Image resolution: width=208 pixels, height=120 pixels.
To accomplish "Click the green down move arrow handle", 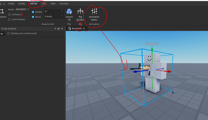I will (x=152, y=88).
